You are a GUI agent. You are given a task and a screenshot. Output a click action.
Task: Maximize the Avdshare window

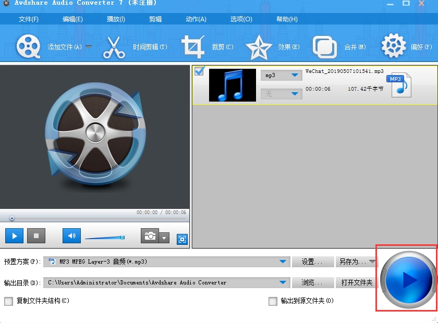[x=406, y=3]
